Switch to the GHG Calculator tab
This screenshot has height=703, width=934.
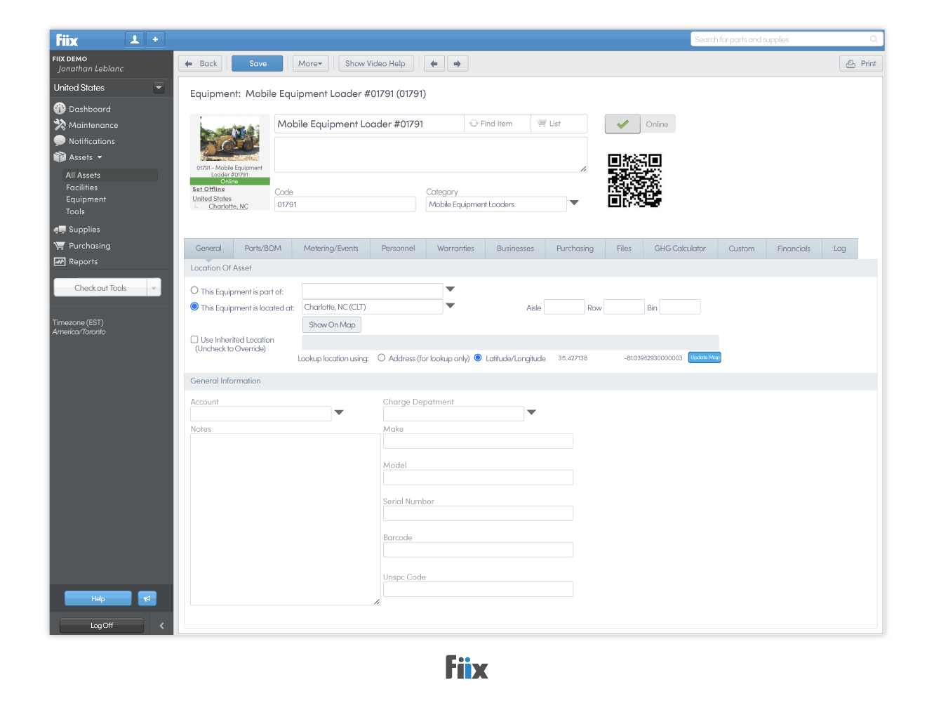pyautogui.click(x=680, y=249)
